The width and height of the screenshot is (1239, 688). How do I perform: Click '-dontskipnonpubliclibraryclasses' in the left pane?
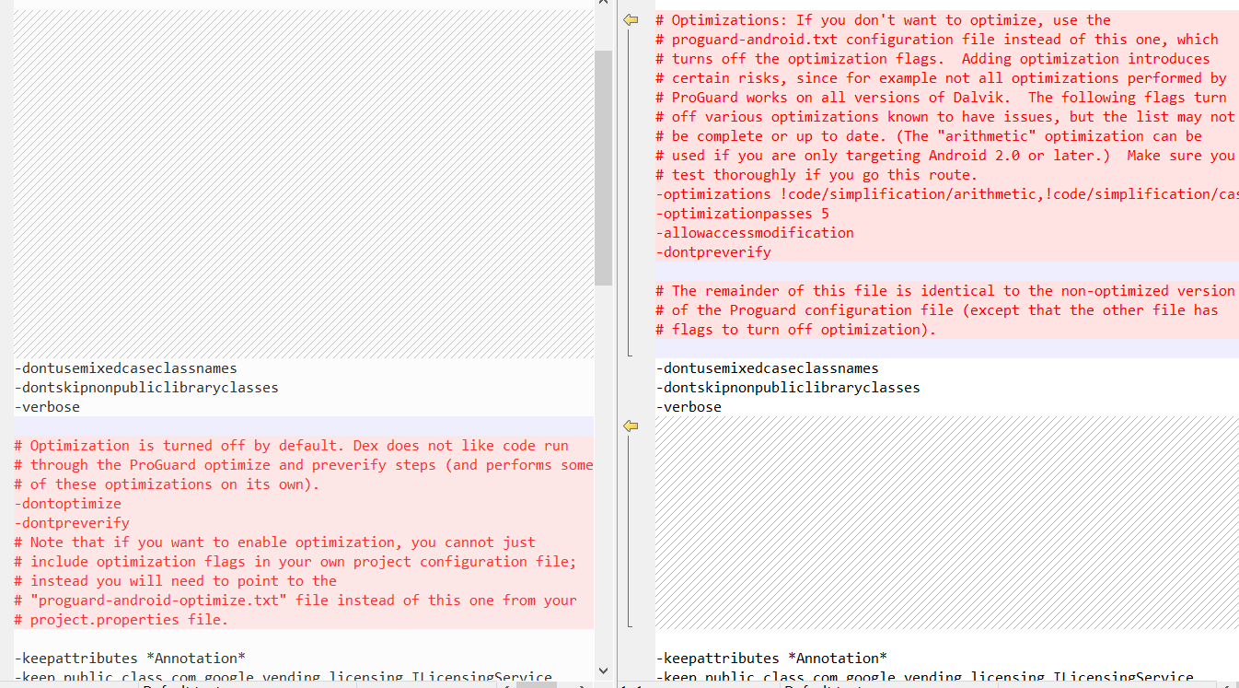pyautogui.click(x=146, y=387)
